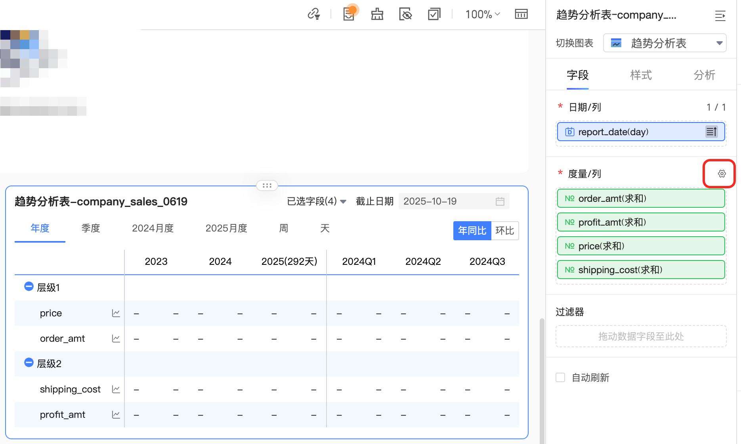
Task: Expand the 已选字段(4) dropdown
Action: pos(316,201)
